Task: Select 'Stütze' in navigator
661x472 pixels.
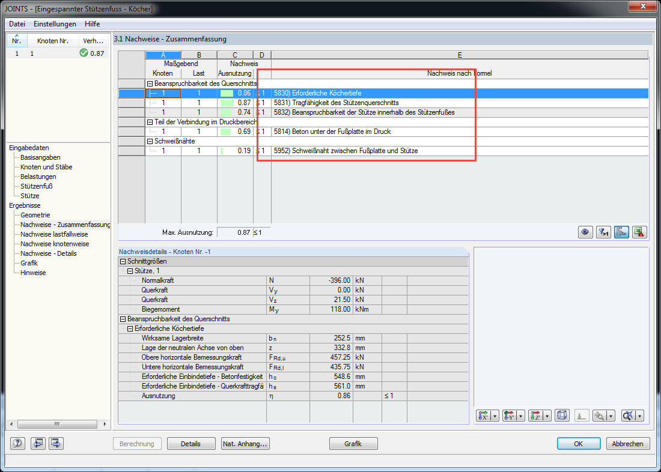Action: pos(30,196)
